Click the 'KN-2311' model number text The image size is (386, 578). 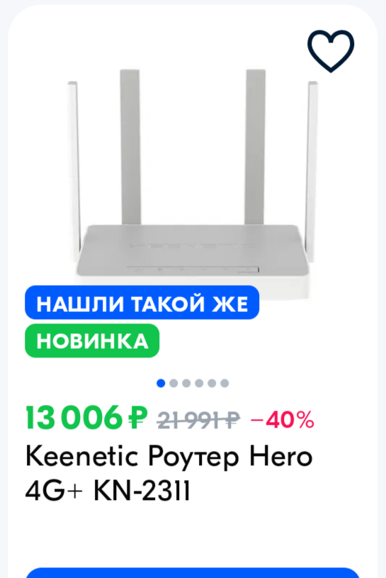pos(142,491)
